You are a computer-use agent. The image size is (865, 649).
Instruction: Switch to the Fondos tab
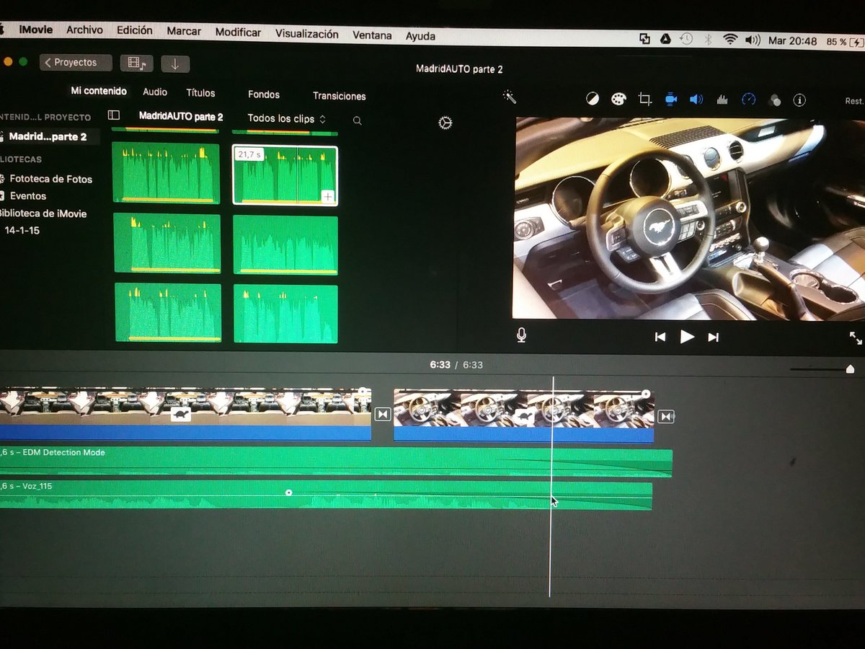264,94
